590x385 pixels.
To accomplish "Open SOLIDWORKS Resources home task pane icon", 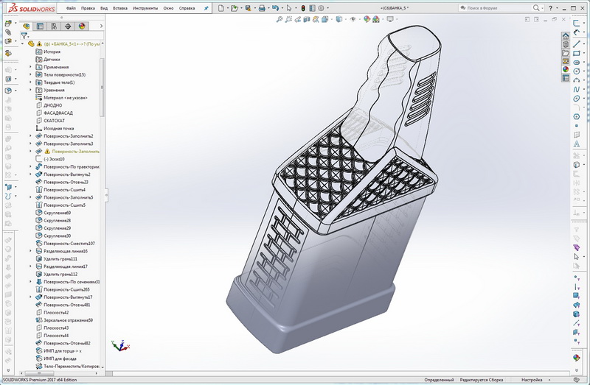I will click(x=566, y=36).
